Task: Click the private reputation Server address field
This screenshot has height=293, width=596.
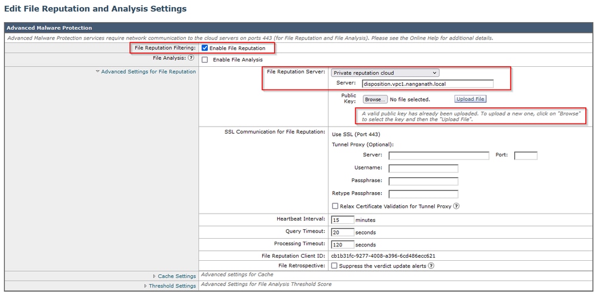Action: click(428, 84)
